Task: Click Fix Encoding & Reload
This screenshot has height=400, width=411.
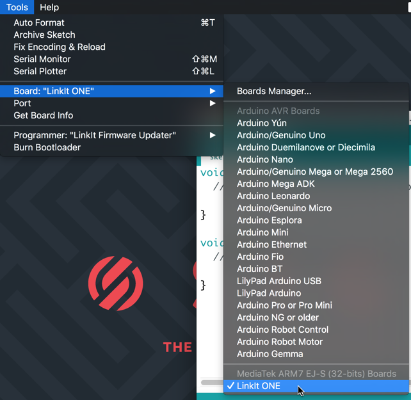Action: point(111,47)
